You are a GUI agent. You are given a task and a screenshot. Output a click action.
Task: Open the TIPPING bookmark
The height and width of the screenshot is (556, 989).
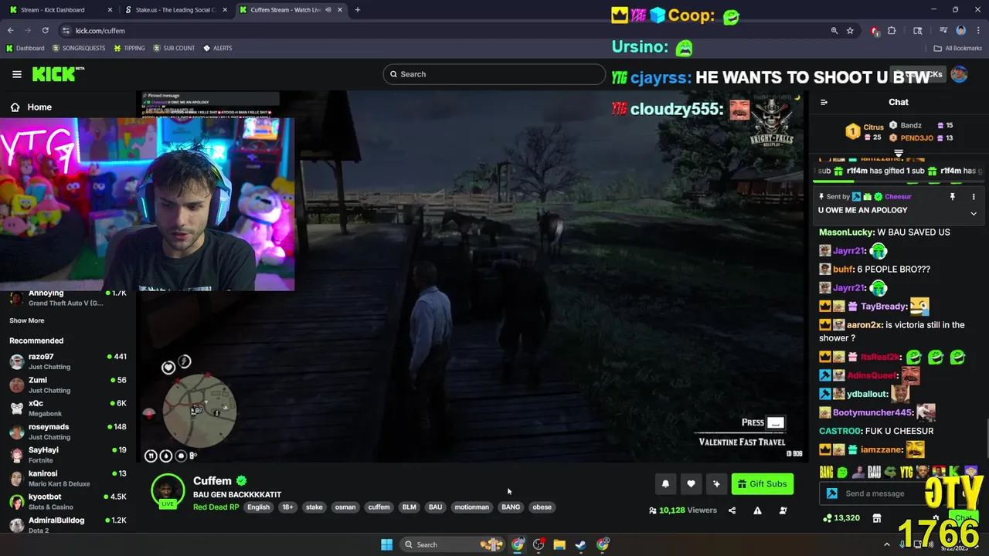tap(129, 48)
